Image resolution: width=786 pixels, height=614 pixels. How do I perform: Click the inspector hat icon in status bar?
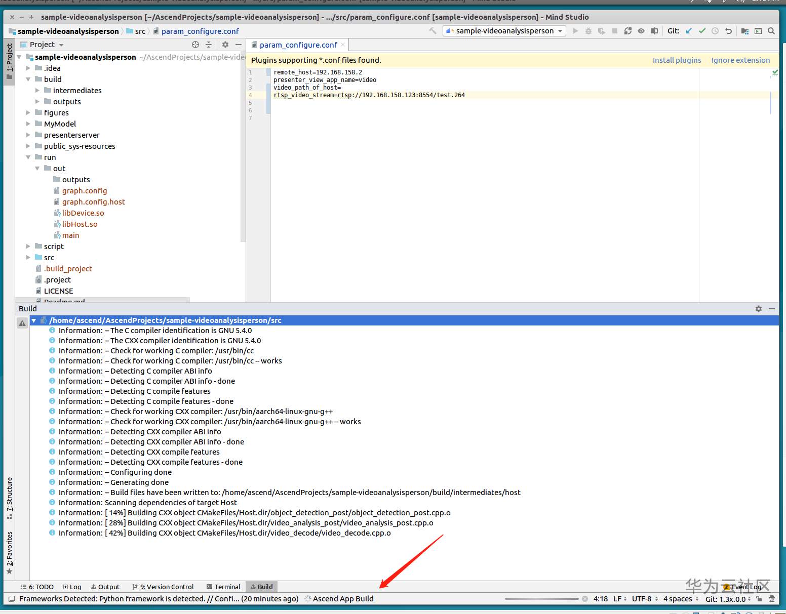click(x=772, y=599)
